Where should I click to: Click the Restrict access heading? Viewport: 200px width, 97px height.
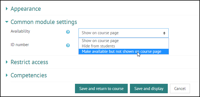click(x=29, y=62)
